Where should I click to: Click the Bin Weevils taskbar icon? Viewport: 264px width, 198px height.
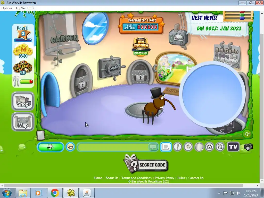click(71, 193)
